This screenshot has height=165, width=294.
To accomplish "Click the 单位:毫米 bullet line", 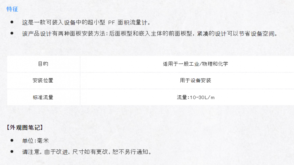I will pos(35,140).
